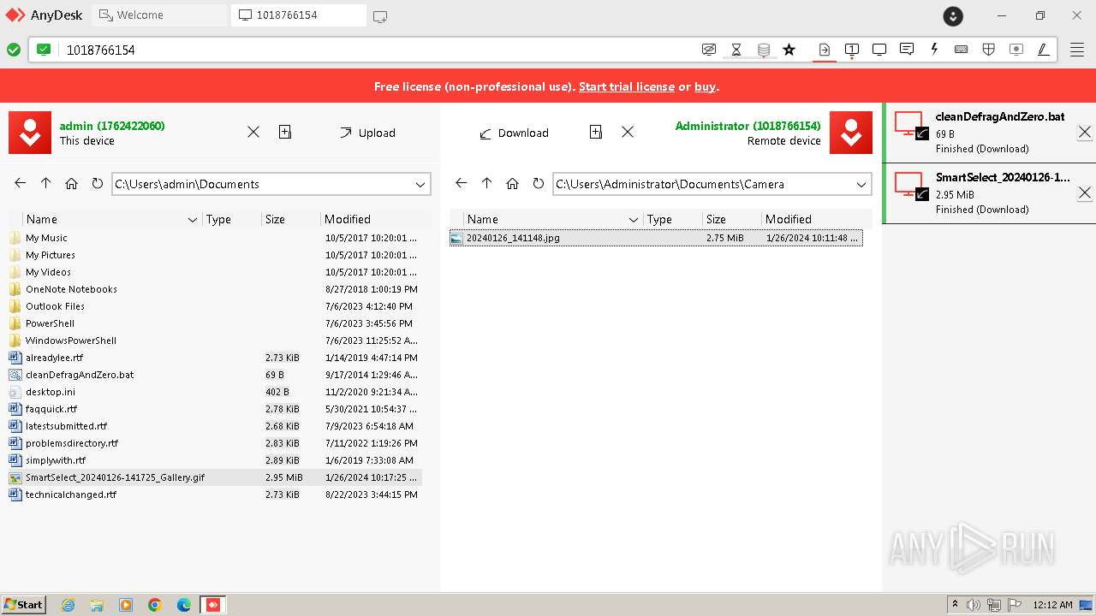The height and width of the screenshot is (616, 1096).
Task: Open the Start trial license link
Action: tap(627, 86)
